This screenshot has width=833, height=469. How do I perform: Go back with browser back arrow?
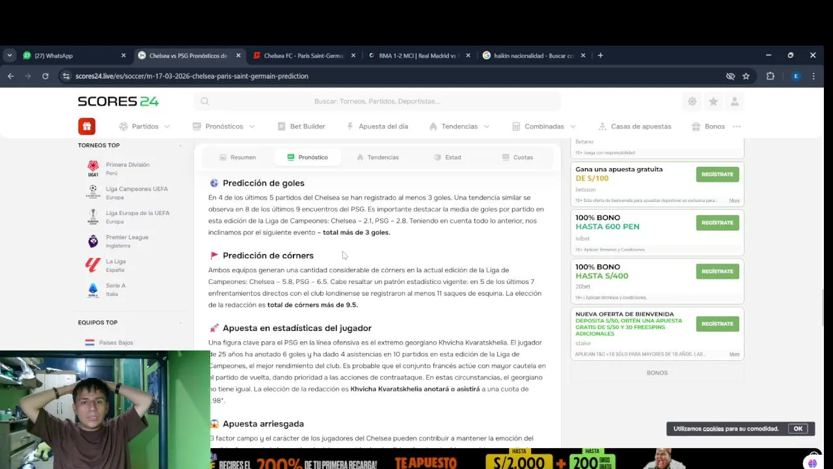pos(10,76)
